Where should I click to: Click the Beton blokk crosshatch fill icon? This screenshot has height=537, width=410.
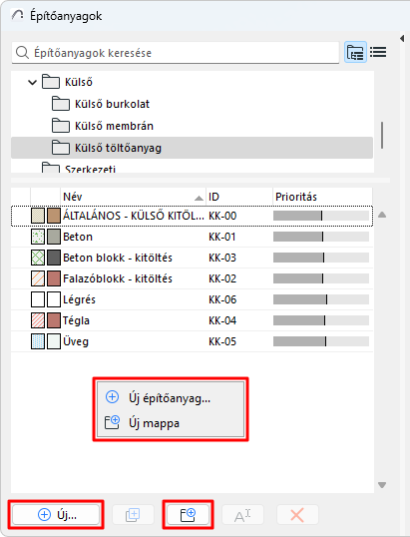coord(38,258)
